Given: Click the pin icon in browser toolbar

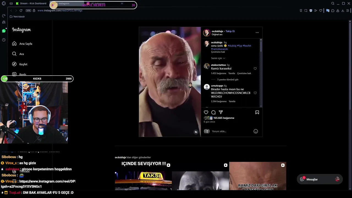Looking at the screenshot, I should click(x=301, y=10).
